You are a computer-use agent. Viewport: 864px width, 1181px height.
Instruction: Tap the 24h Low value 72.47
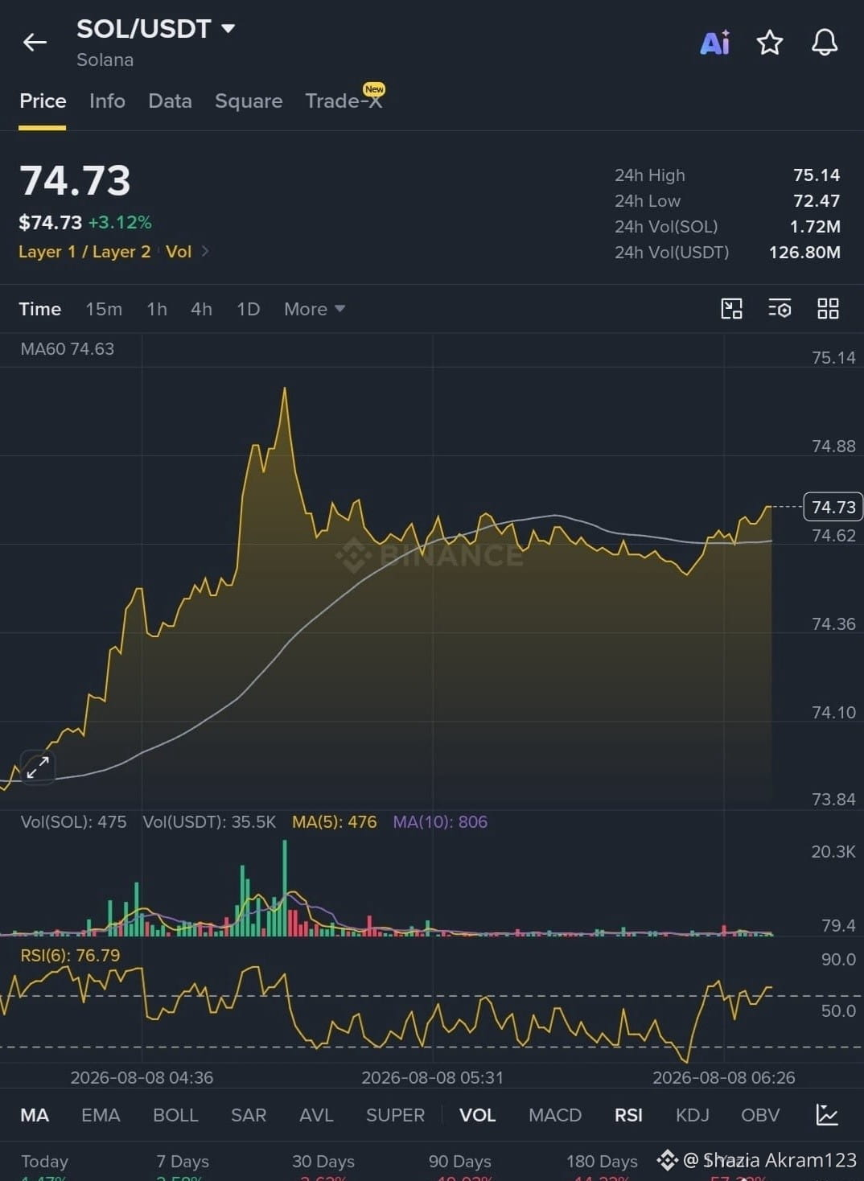pos(817,201)
